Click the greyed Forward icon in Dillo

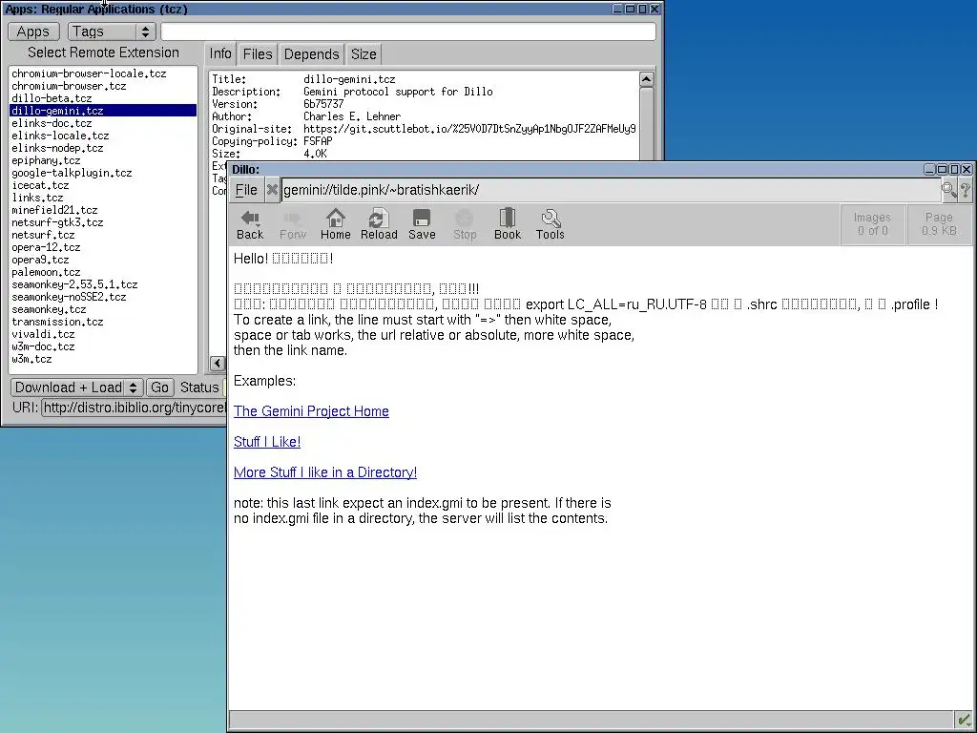pyautogui.click(x=293, y=224)
